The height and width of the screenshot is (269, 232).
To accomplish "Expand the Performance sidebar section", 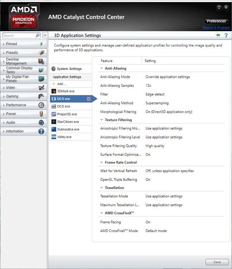I will point(24,105).
